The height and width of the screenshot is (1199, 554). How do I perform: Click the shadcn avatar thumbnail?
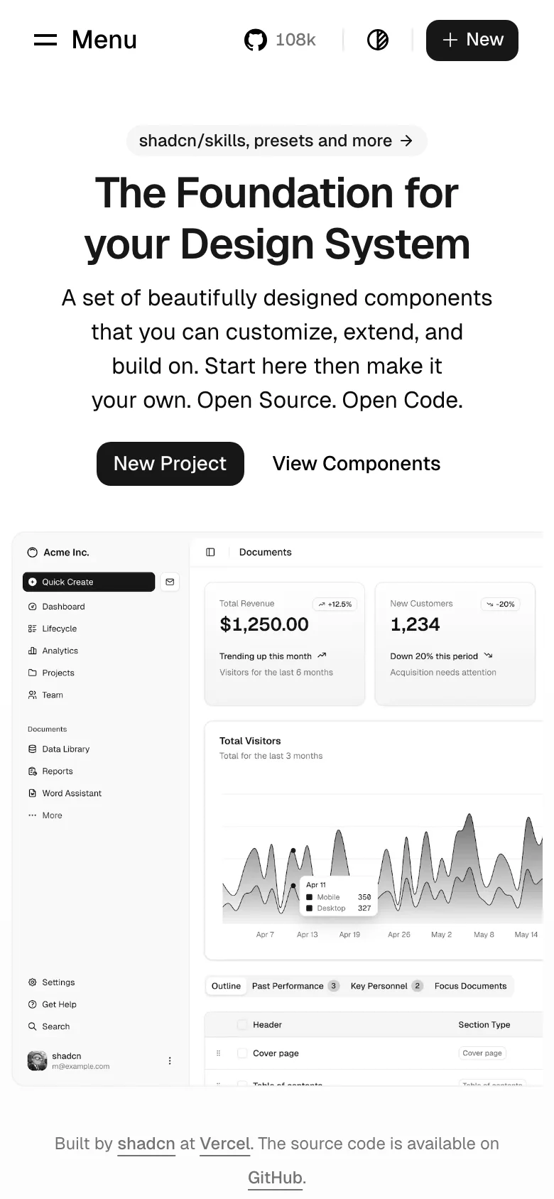36,1059
